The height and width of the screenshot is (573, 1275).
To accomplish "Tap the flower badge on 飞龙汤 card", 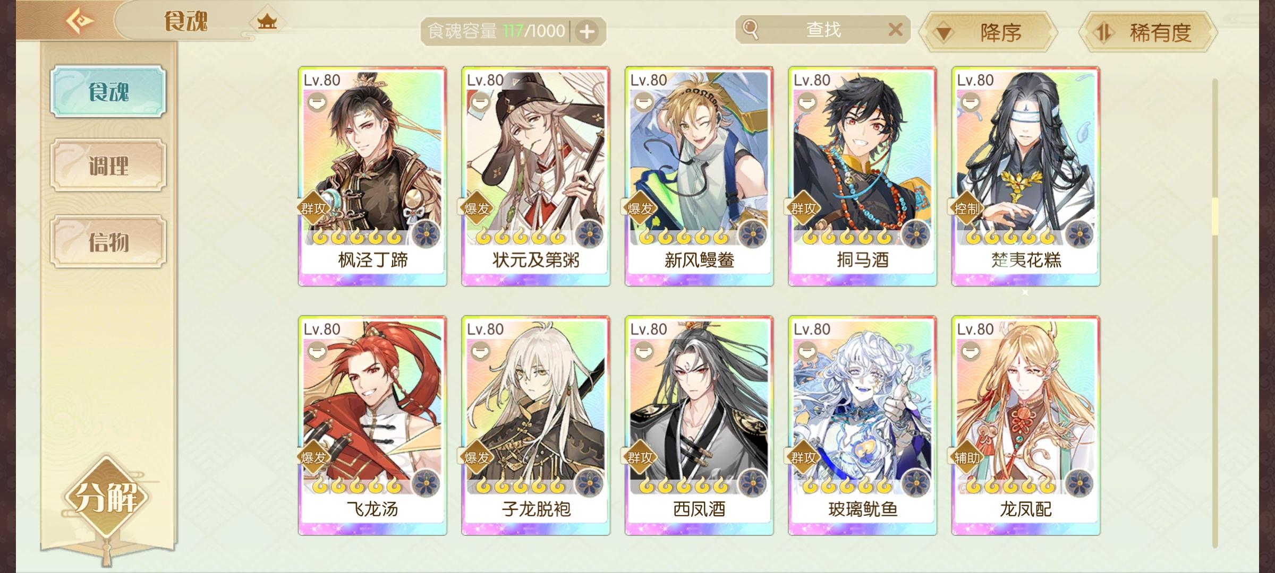I will tap(427, 483).
